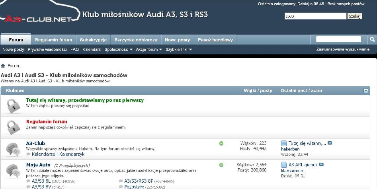
Task: Click the lock icon beside Regulamin forum
Action: click(13, 127)
